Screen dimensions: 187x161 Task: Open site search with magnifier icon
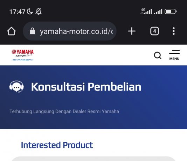coord(158,55)
